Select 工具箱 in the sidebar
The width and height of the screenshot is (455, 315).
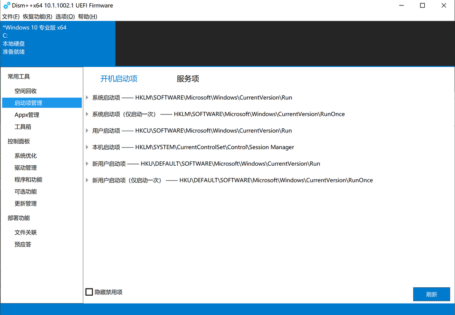coord(23,127)
